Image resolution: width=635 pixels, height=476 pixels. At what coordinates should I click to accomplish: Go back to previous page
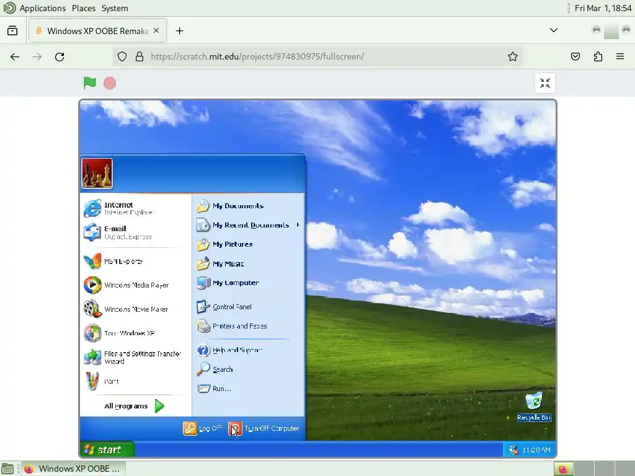pos(15,56)
